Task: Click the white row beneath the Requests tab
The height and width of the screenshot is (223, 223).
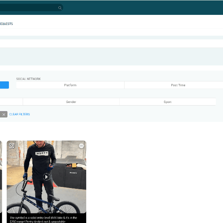Action: 111,43
